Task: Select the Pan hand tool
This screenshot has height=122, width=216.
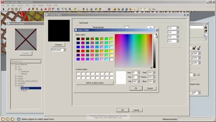Action: tap(62, 9)
